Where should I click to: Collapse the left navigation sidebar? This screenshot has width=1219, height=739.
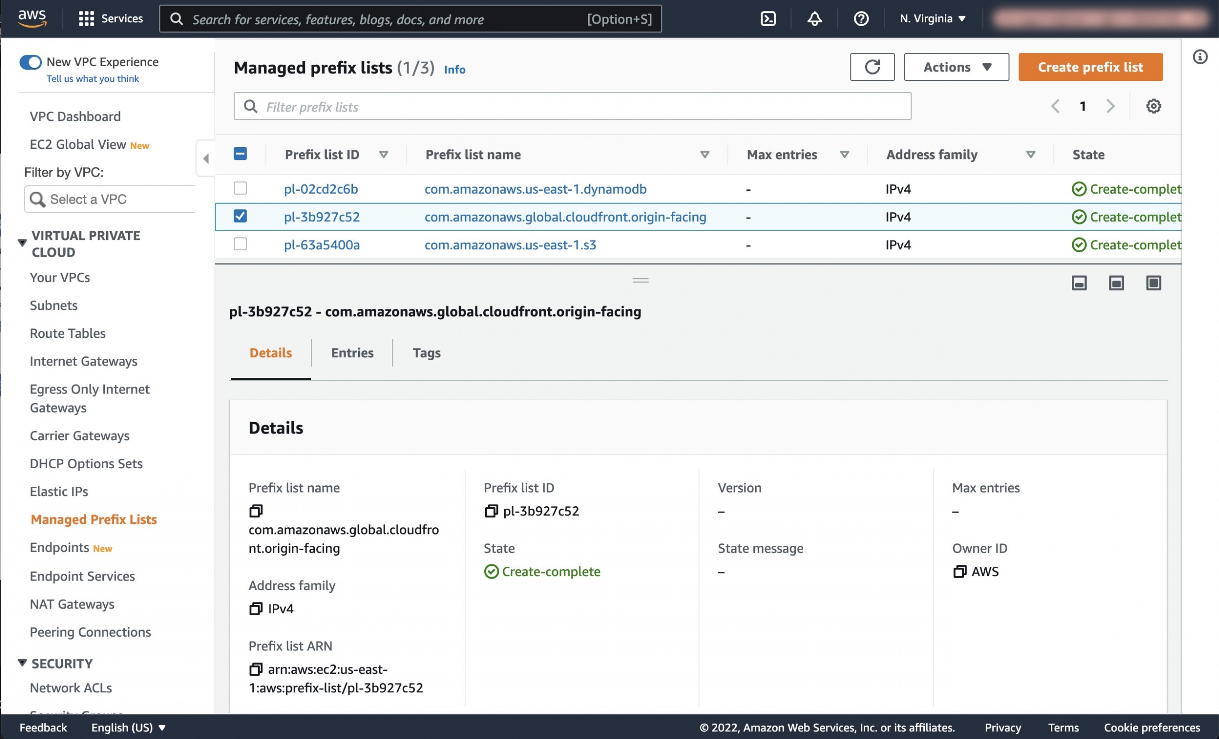coord(206,158)
